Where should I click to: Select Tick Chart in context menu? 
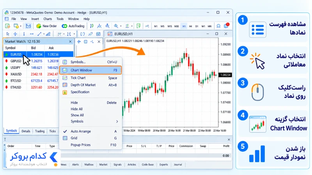[x=90, y=78]
